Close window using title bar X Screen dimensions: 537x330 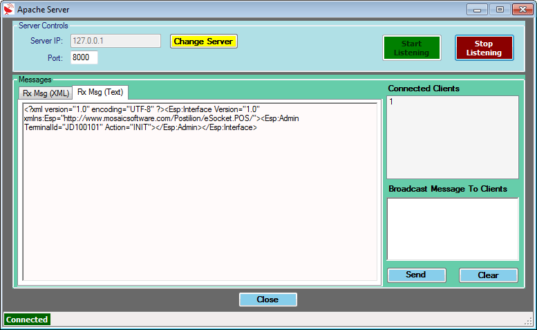click(x=522, y=10)
